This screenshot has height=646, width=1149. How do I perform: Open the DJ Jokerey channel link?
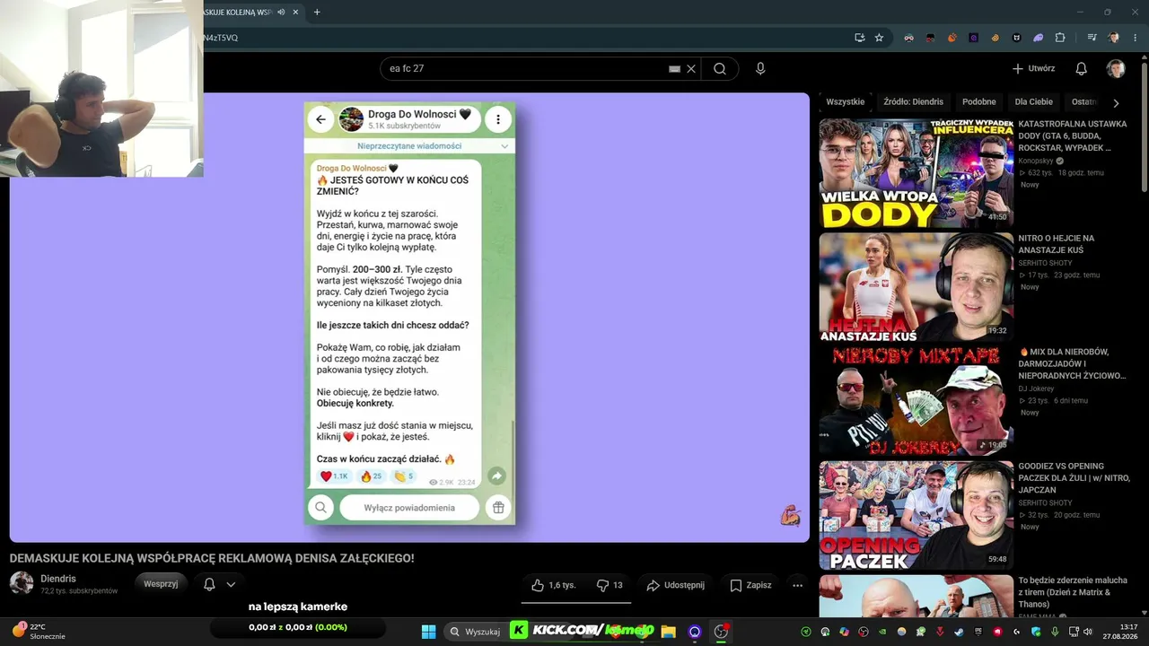pos(1037,388)
